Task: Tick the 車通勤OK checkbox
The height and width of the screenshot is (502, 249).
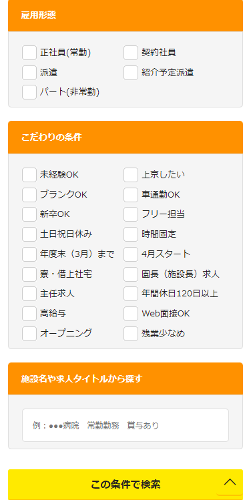Action: point(131,195)
